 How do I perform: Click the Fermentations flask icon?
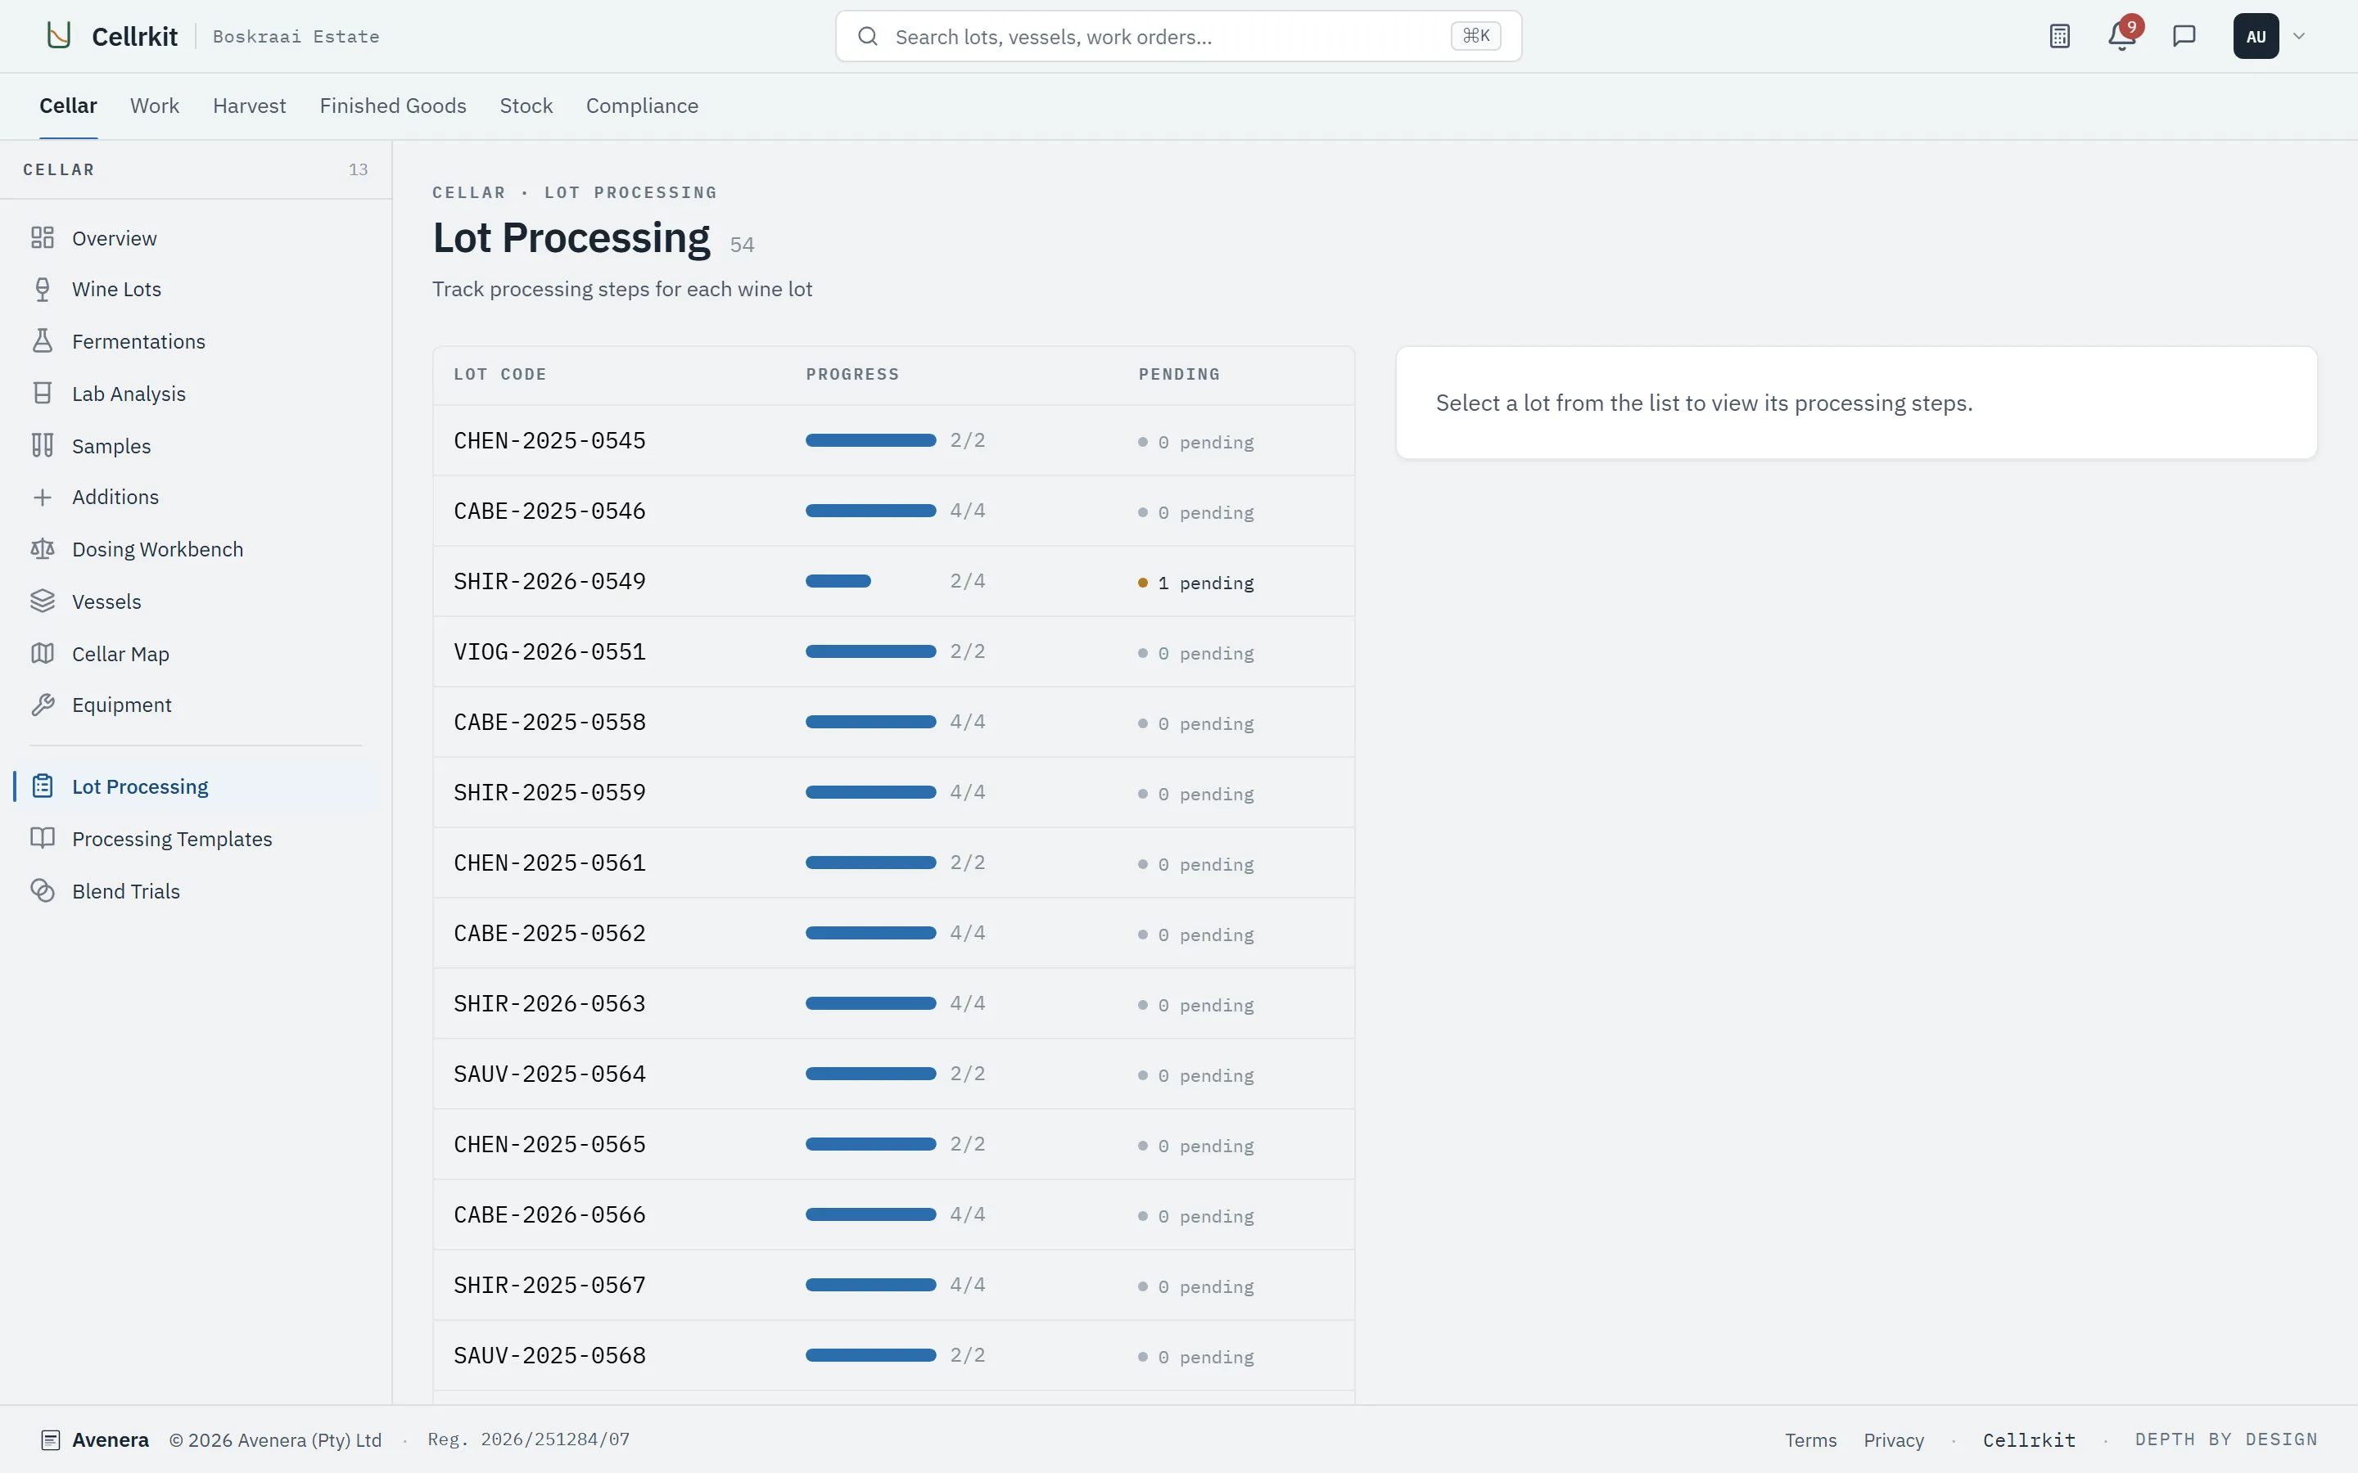point(42,341)
